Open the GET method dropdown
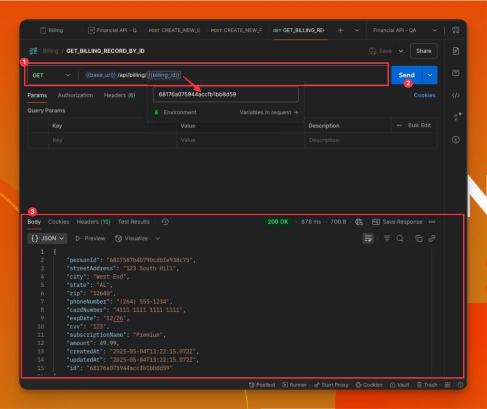The image size is (487, 409). coord(51,75)
